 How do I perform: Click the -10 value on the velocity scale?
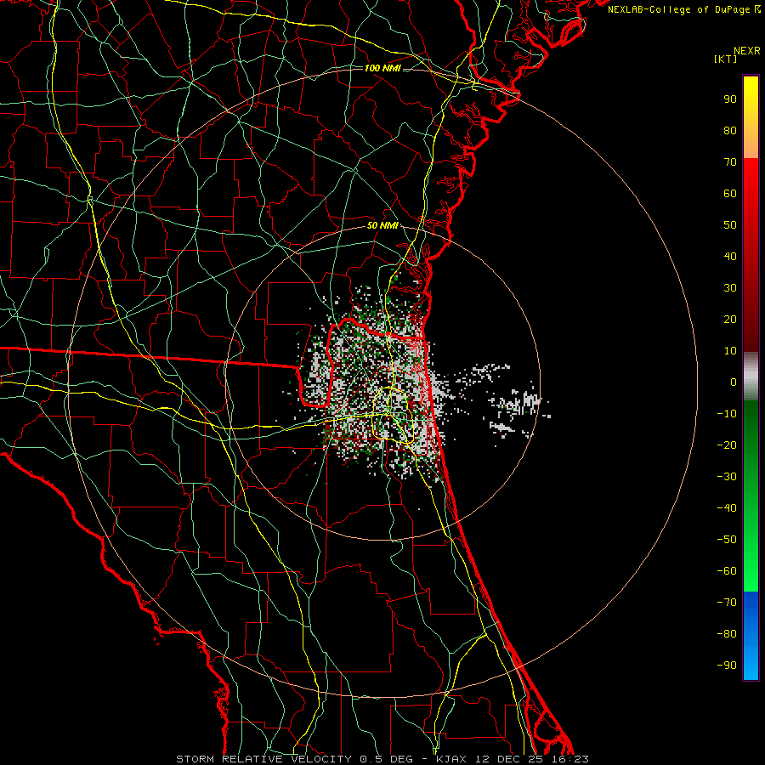[x=727, y=414]
